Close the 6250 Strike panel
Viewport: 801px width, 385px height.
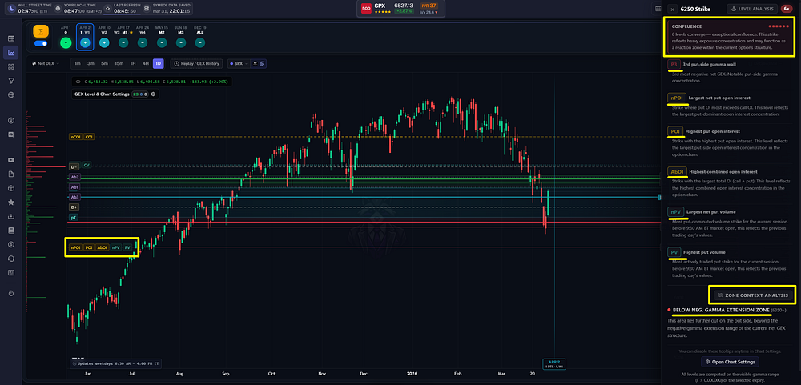673,9
